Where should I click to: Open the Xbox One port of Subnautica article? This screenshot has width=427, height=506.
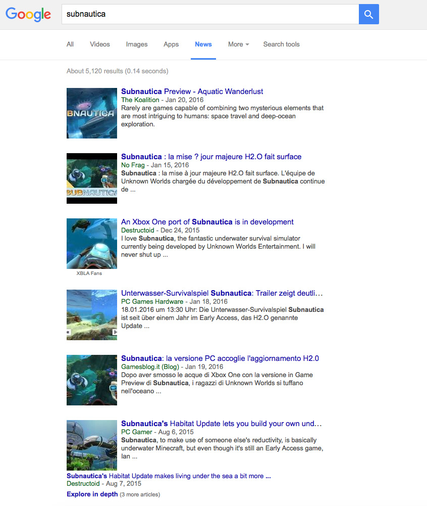pyautogui.click(x=207, y=222)
